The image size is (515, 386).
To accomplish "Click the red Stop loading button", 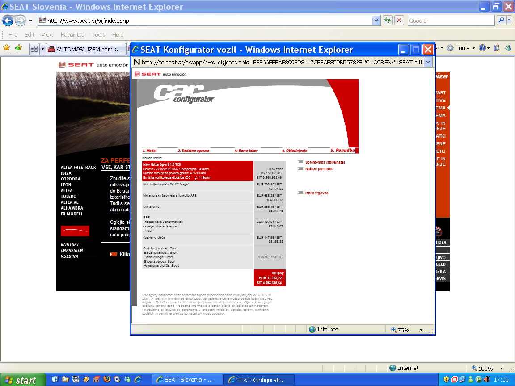I will click(x=399, y=21).
